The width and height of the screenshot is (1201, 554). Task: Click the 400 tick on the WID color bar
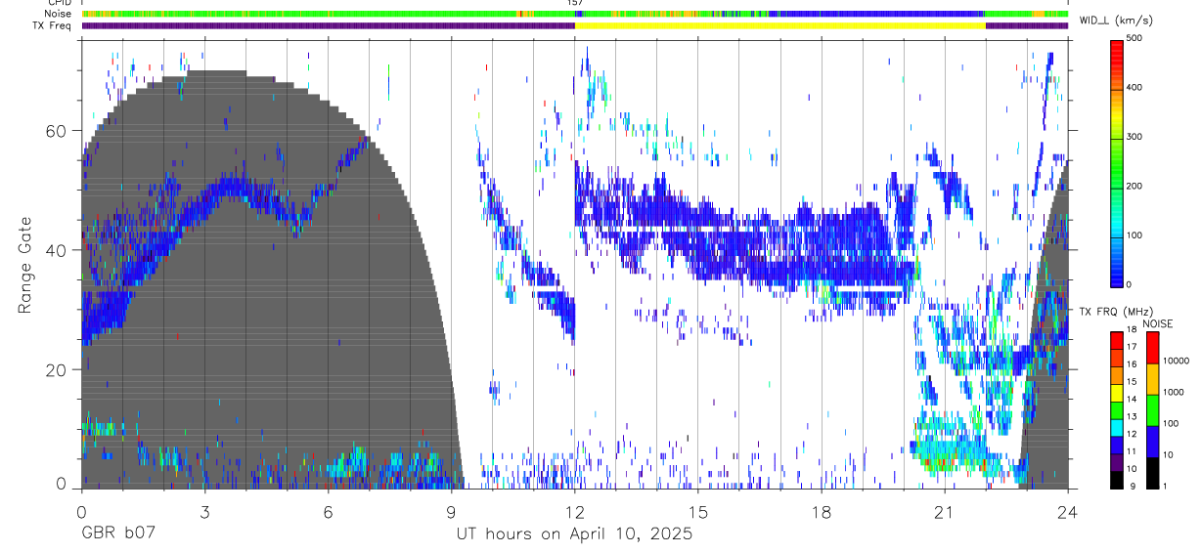coord(1134,88)
